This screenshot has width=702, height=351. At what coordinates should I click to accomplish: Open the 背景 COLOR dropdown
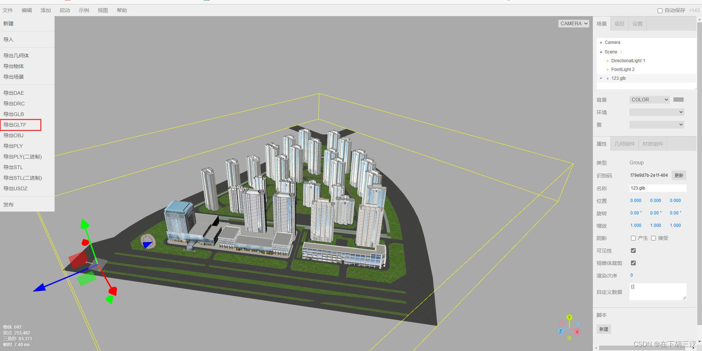pyautogui.click(x=650, y=100)
